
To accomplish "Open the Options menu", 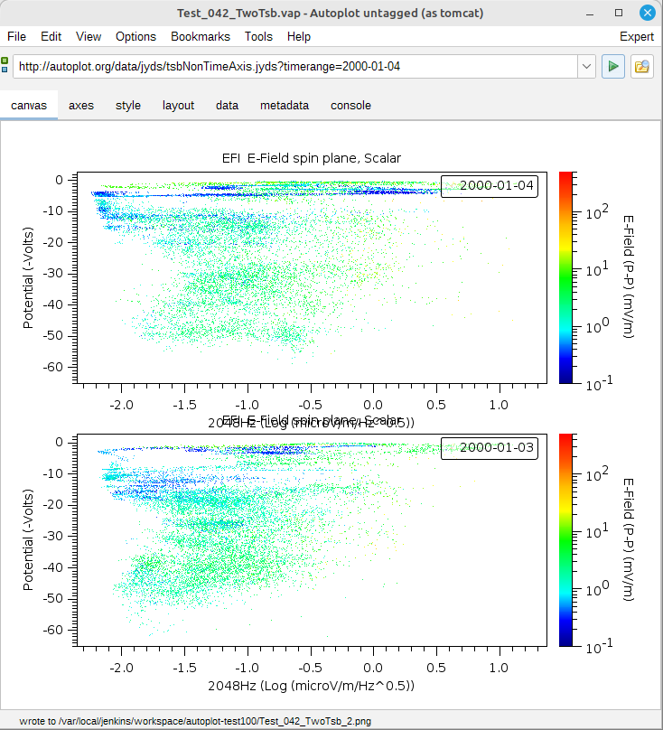I will 135,36.
